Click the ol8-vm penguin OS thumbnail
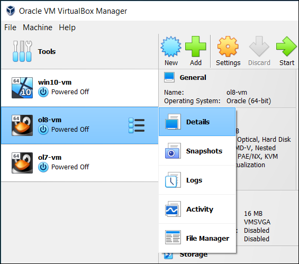The height and width of the screenshot is (264, 299). pyautogui.click(x=22, y=125)
